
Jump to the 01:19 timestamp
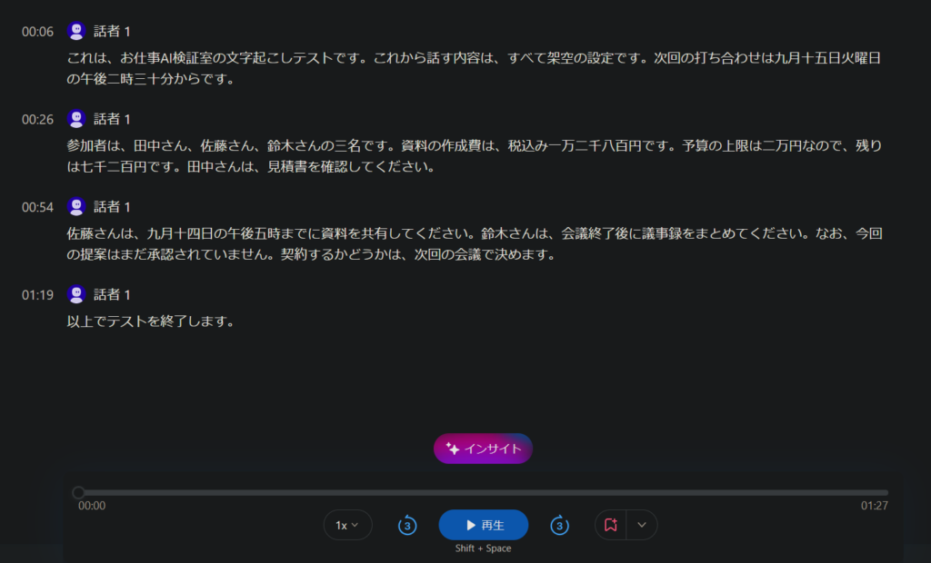coord(37,295)
